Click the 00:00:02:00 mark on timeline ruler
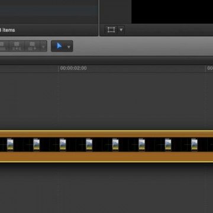This screenshot has height=213, width=213. click(x=73, y=68)
